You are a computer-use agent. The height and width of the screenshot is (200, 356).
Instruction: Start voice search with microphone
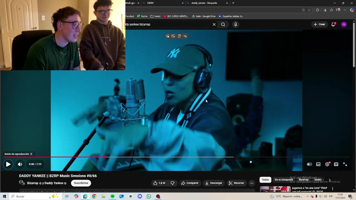point(236,24)
